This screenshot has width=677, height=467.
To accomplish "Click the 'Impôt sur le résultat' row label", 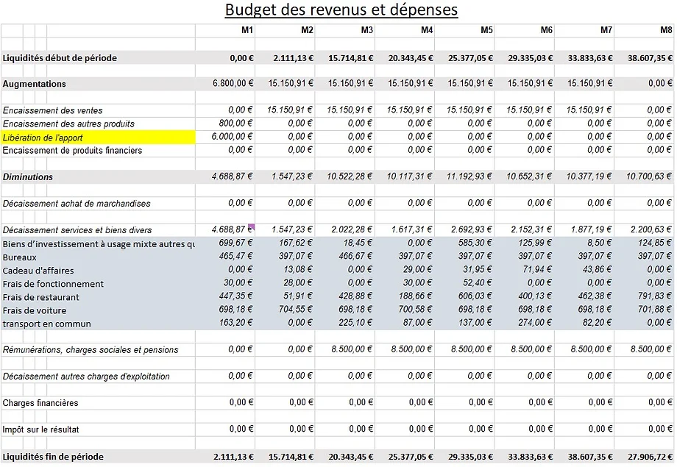I will pos(41,429).
